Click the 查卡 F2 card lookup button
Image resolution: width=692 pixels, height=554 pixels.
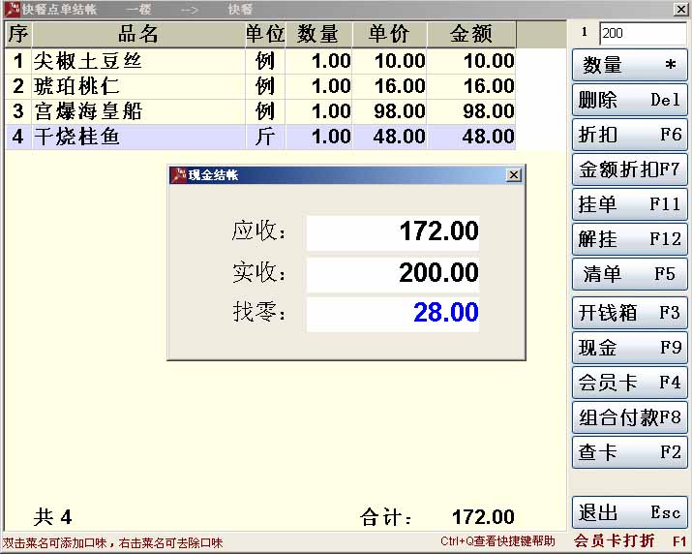pyautogui.click(x=629, y=452)
